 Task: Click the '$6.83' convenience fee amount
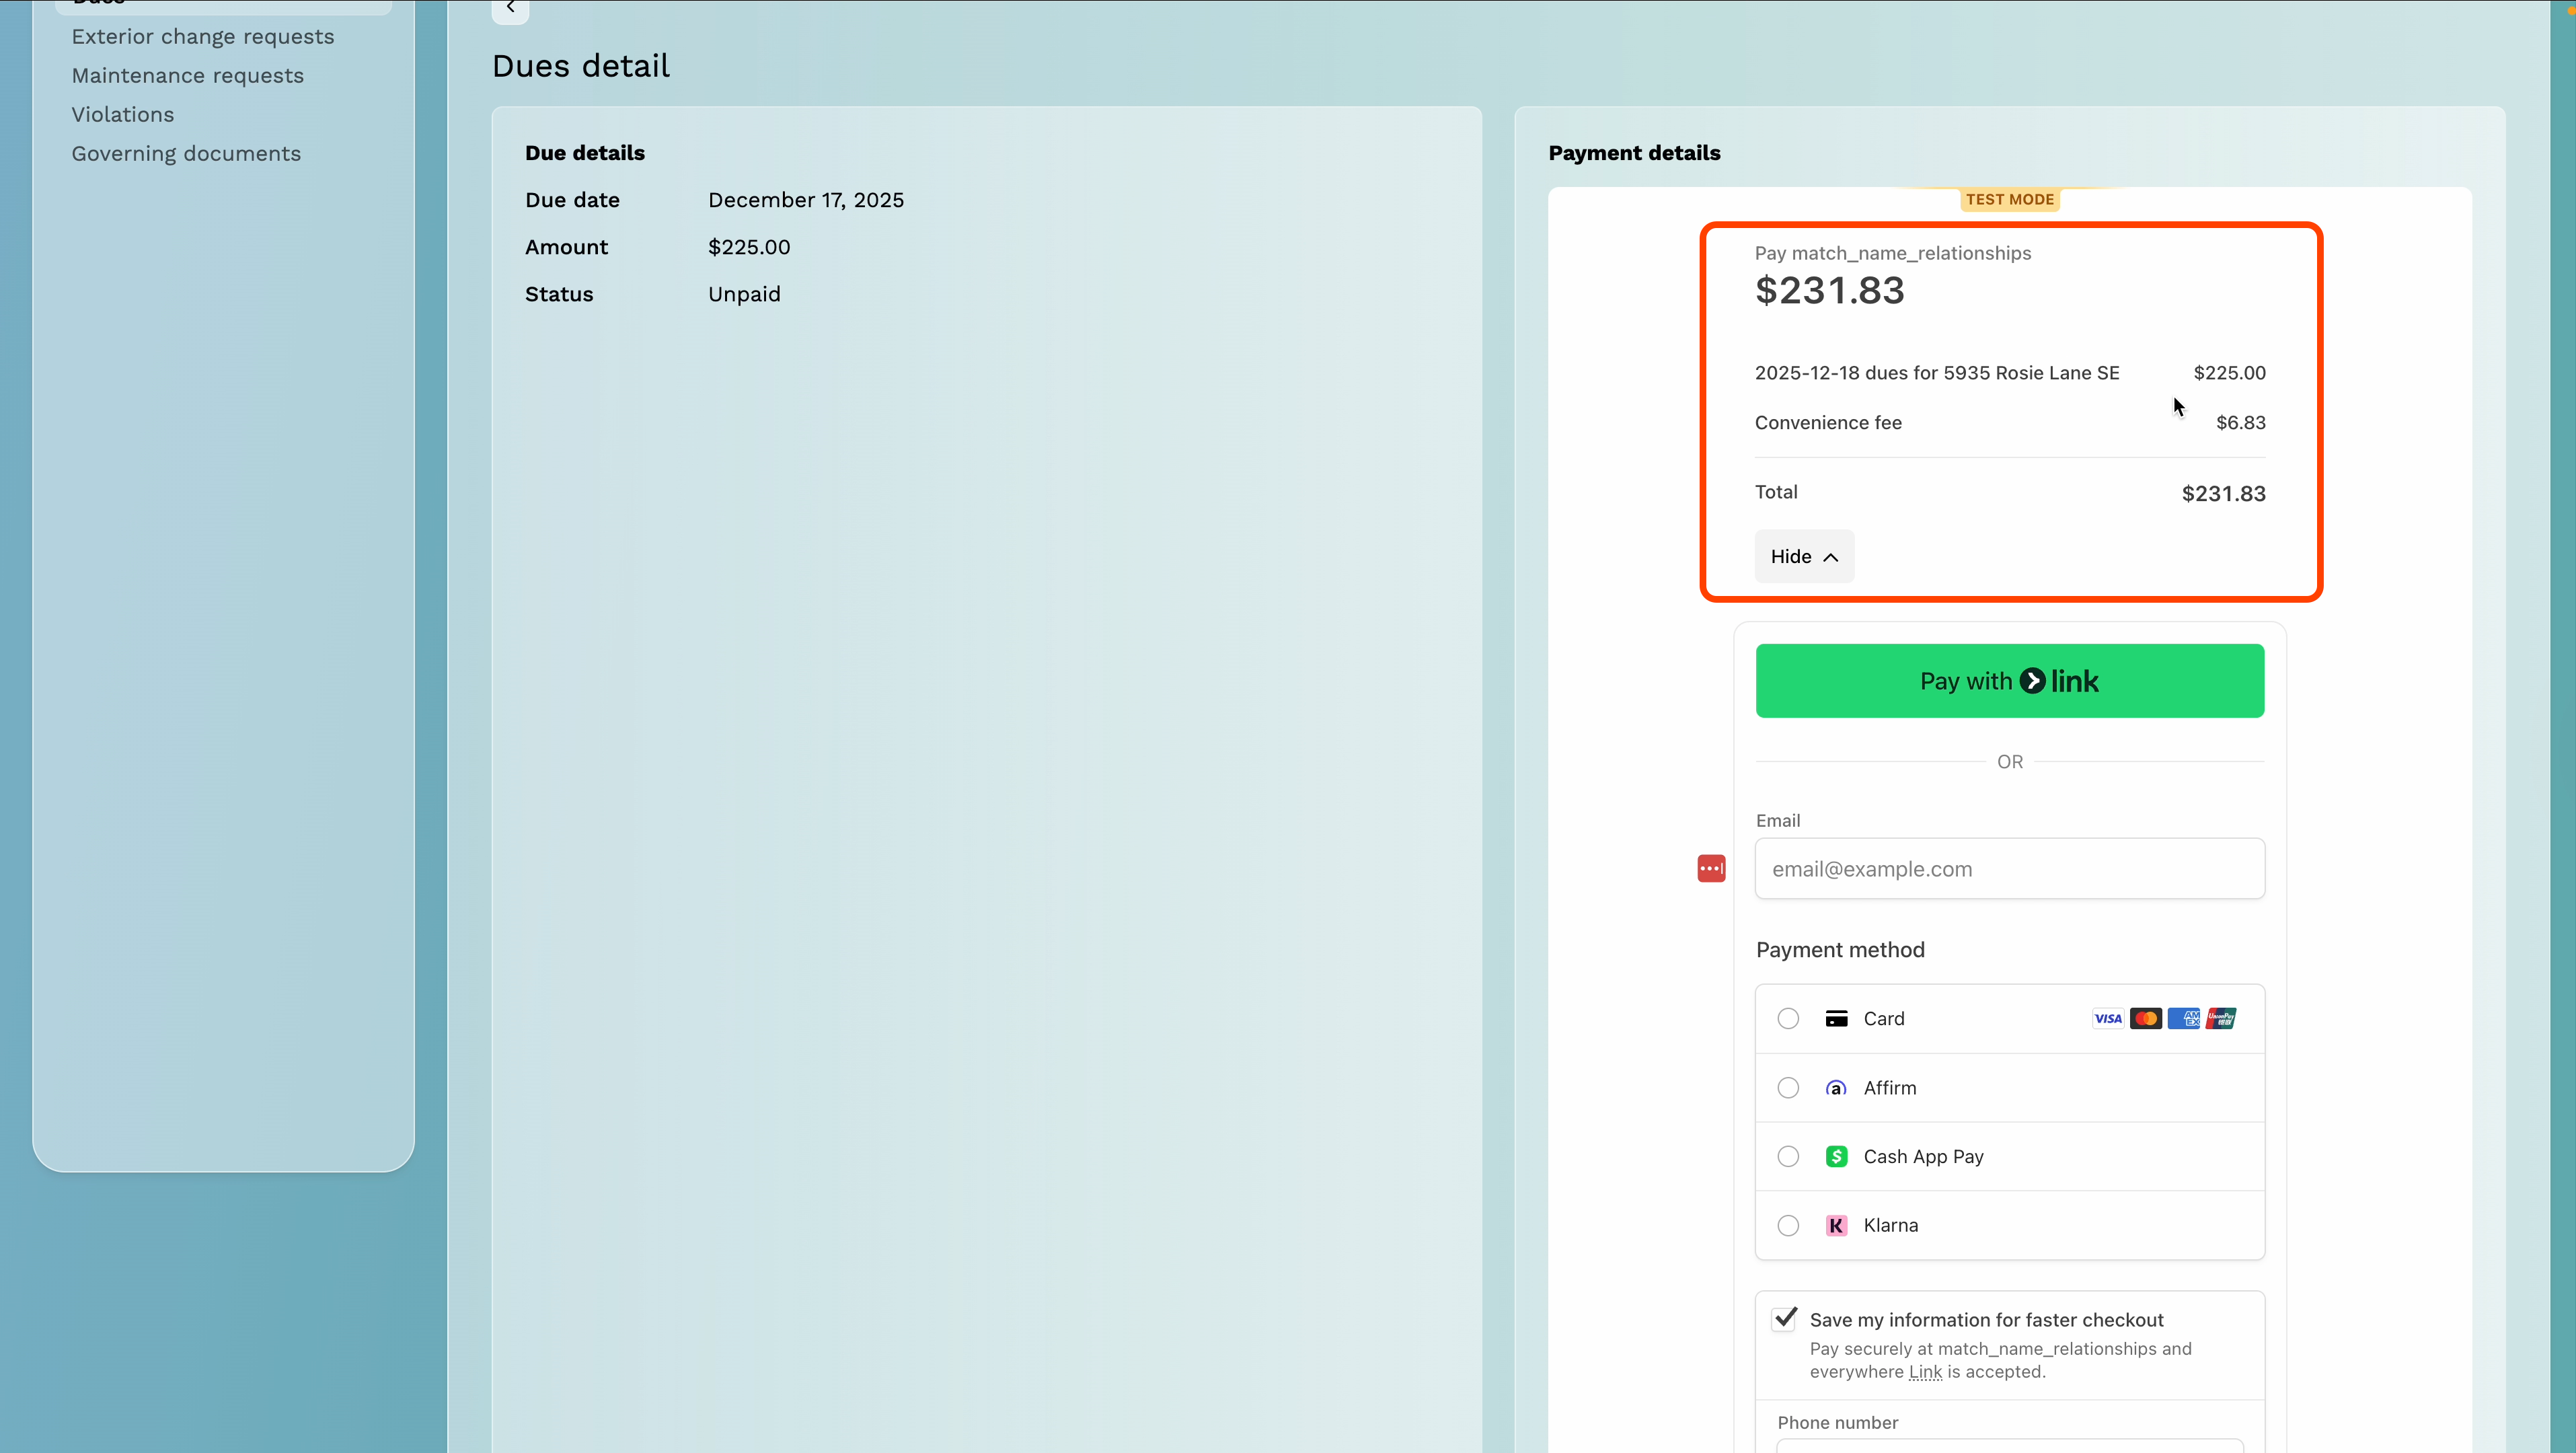point(2241,423)
